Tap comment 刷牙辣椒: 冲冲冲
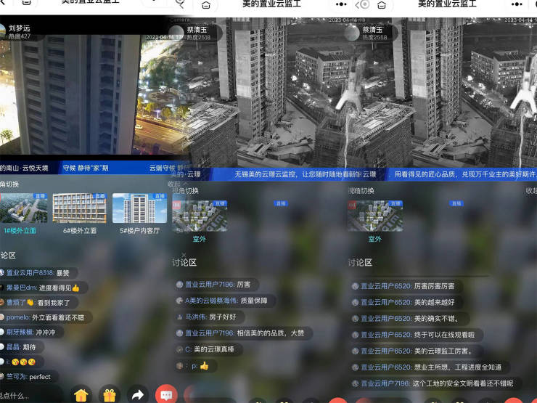The height and width of the screenshot is (403, 537). (30, 332)
